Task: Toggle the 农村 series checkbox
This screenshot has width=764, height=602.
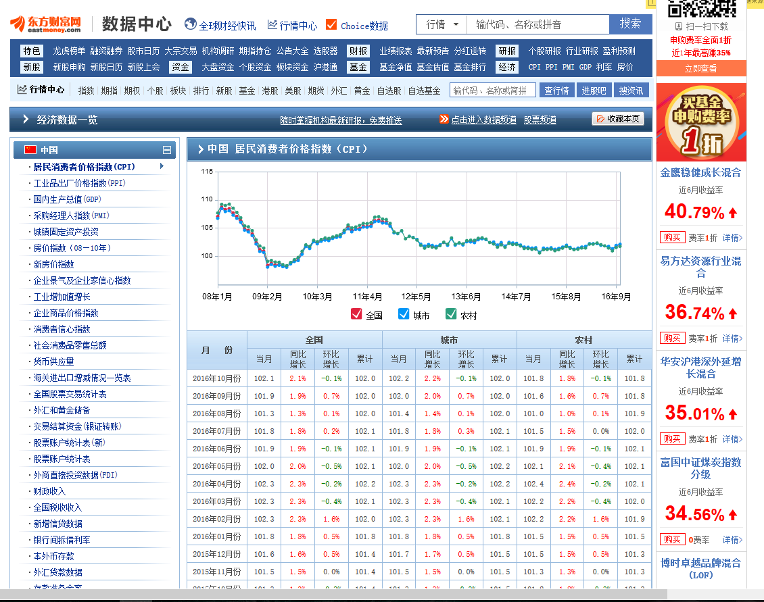Action: point(451,314)
